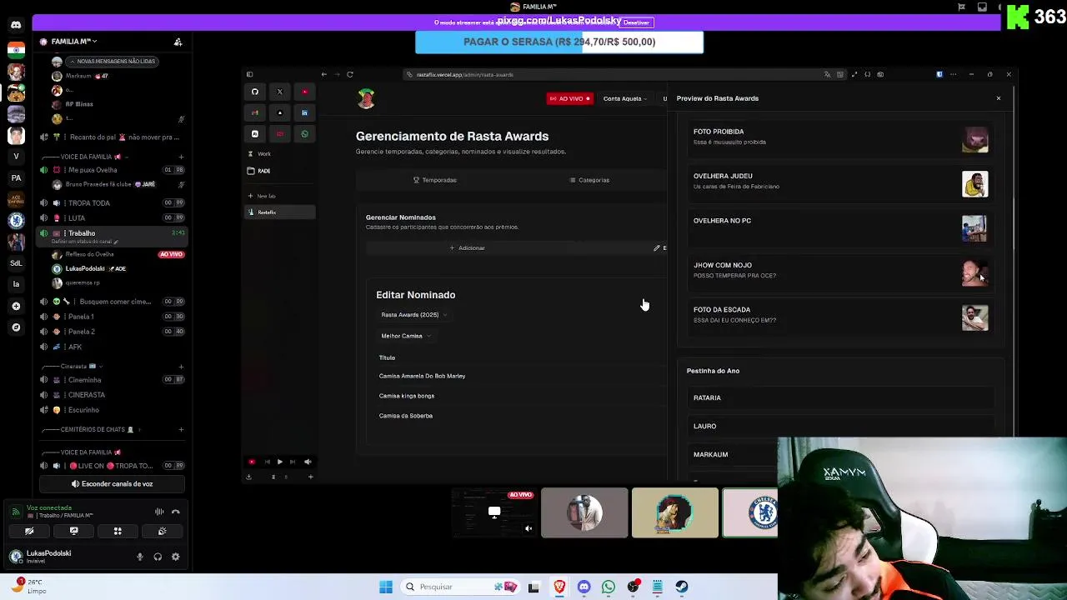
Task: Open Melhor Camisa category dropdown
Action: click(x=406, y=336)
